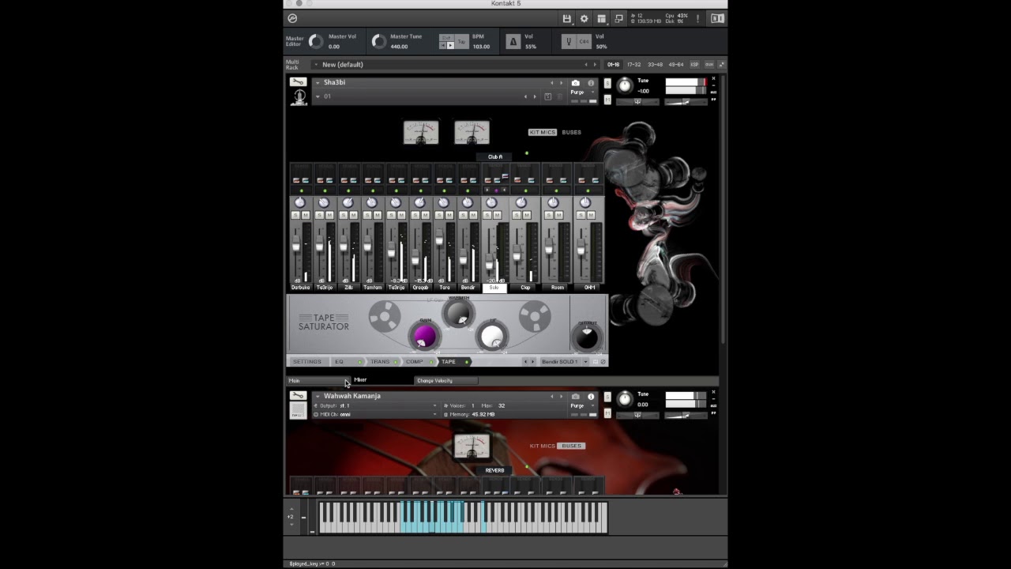The image size is (1011, 569).
Task: Solo the OHM channel
Action: point(581,215)
